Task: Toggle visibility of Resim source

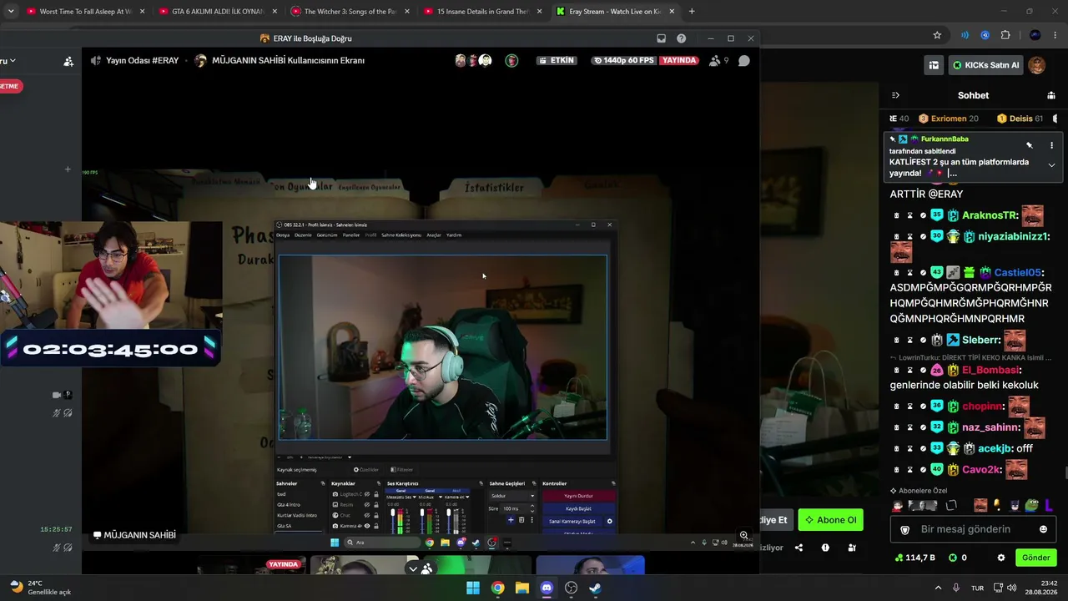Action: (367, 505)
